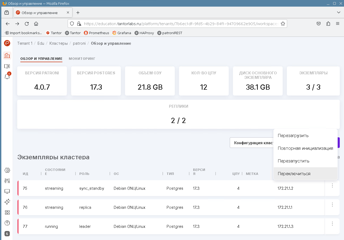The image size is (344, 240).
Task: Click the AI sparkle icon in sidebar
Action: click(x=7, y=202)
